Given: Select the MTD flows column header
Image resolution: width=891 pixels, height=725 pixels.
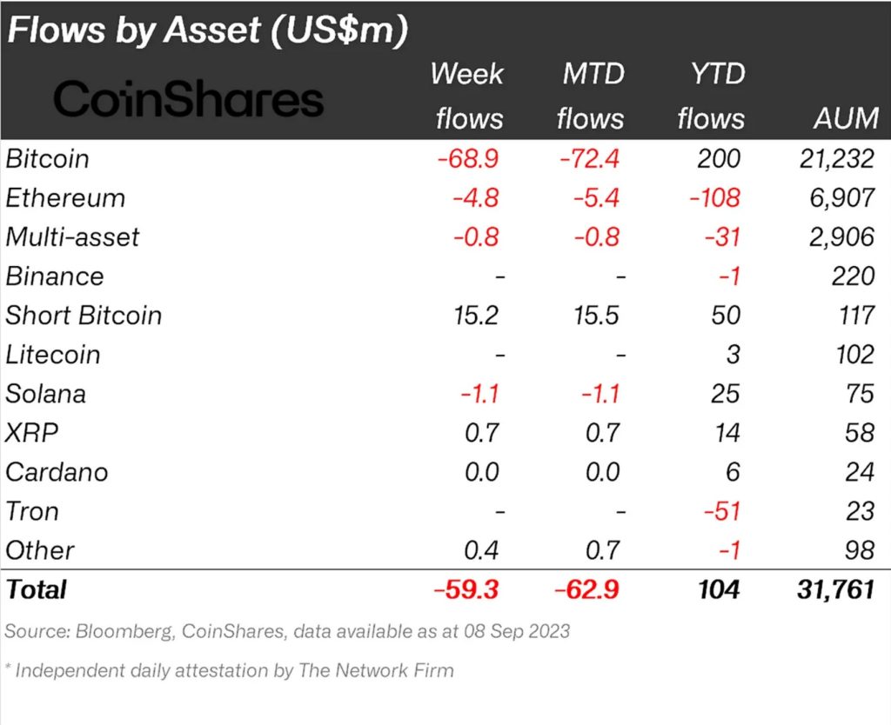Looking at the screenshot, I should point(591,96).
